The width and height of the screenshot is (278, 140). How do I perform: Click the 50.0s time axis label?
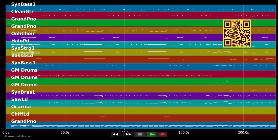pos(65,133)
